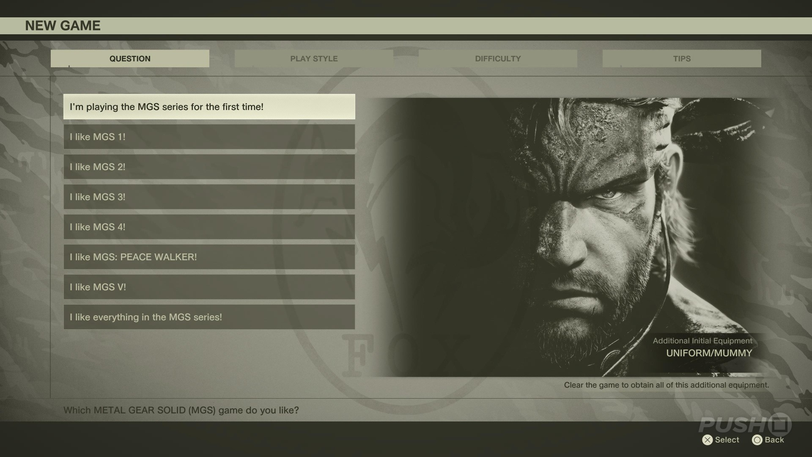This screenshot has height=457, width=812.
Task: Pick the 'I like MGS 2!' option
Action: tap(209, 167)
